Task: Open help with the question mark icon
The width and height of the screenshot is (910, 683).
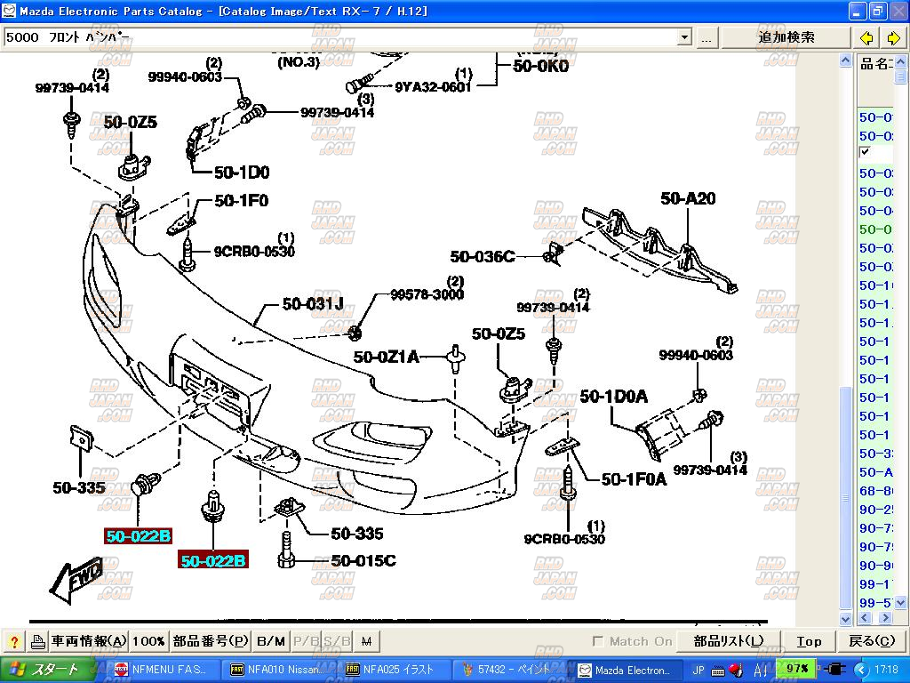Action: coord(14,641)
